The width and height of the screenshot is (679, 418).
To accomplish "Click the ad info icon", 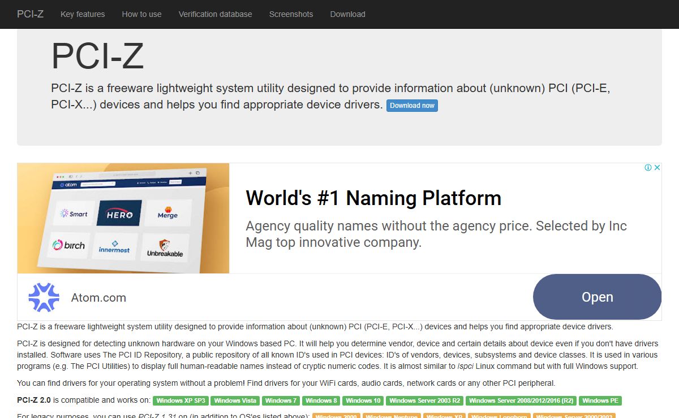I will click(x=648, y=168).
